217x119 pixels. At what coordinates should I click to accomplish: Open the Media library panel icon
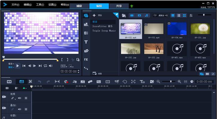click(86, 15)
